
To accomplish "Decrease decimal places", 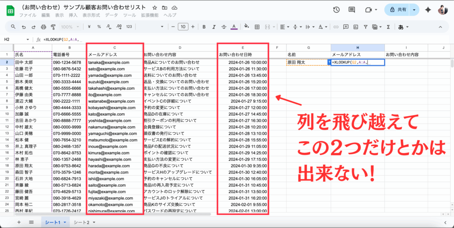I will point(109,27).
